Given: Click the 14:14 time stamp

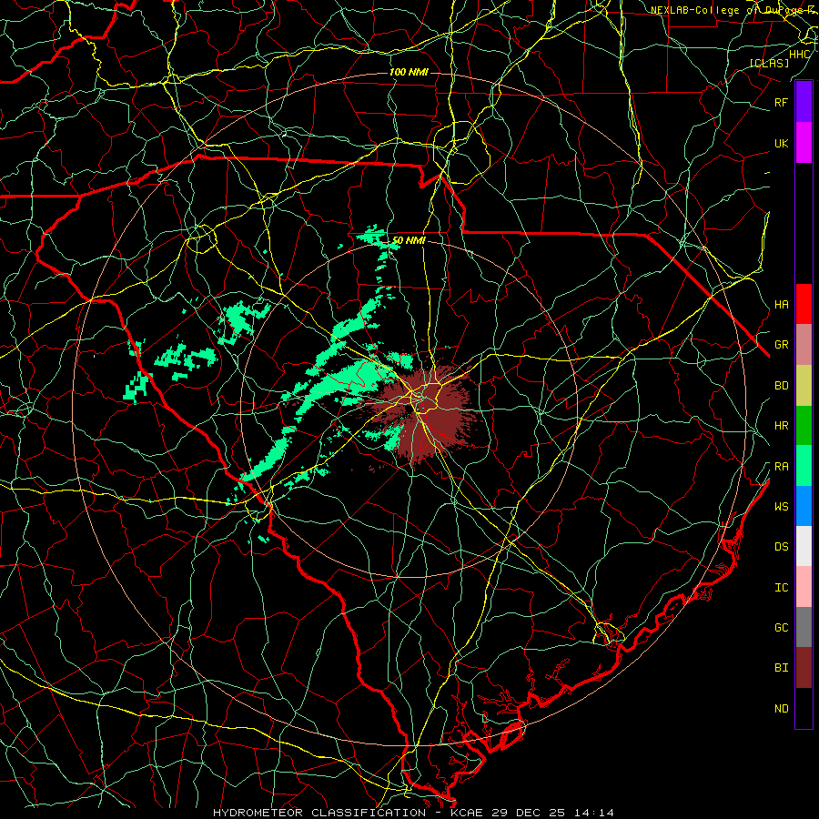Looking at the screenshot, I should 595,813.
